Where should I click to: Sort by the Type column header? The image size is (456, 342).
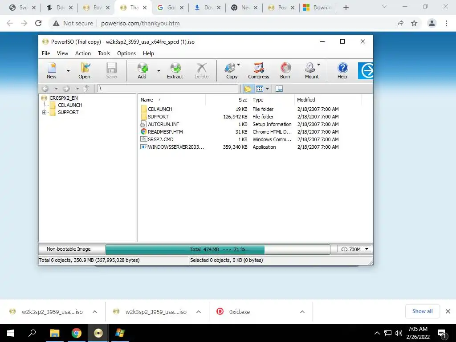coord(272,100)
